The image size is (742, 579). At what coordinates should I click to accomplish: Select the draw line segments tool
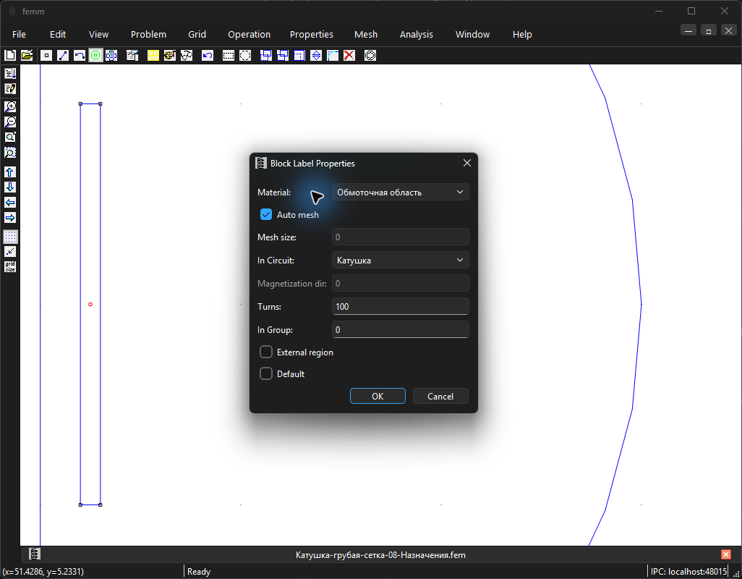[x=63, y=56]
